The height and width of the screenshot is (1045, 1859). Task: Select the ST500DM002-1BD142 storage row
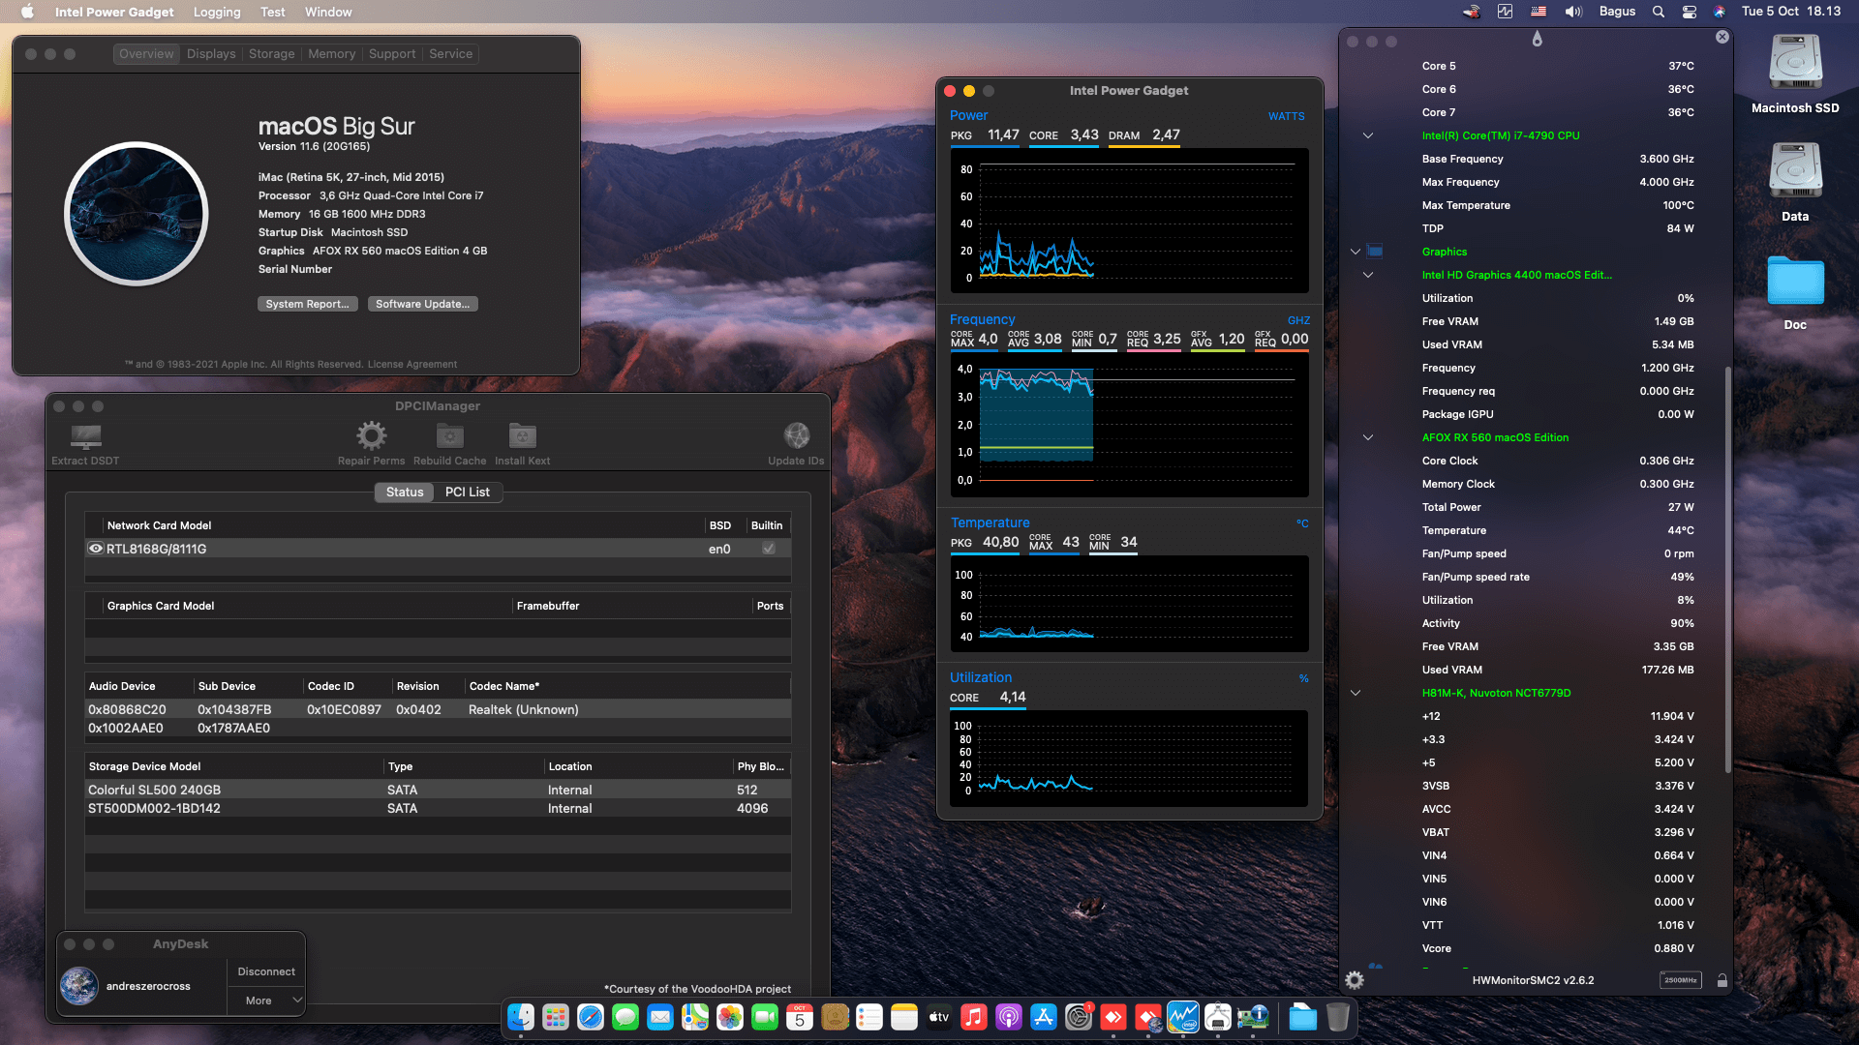tap(438, 808)
